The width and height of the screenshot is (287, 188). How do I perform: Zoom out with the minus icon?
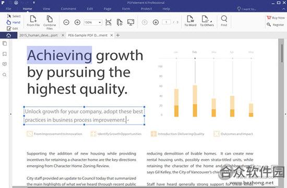pyautogui.click(x=66, y=22)
